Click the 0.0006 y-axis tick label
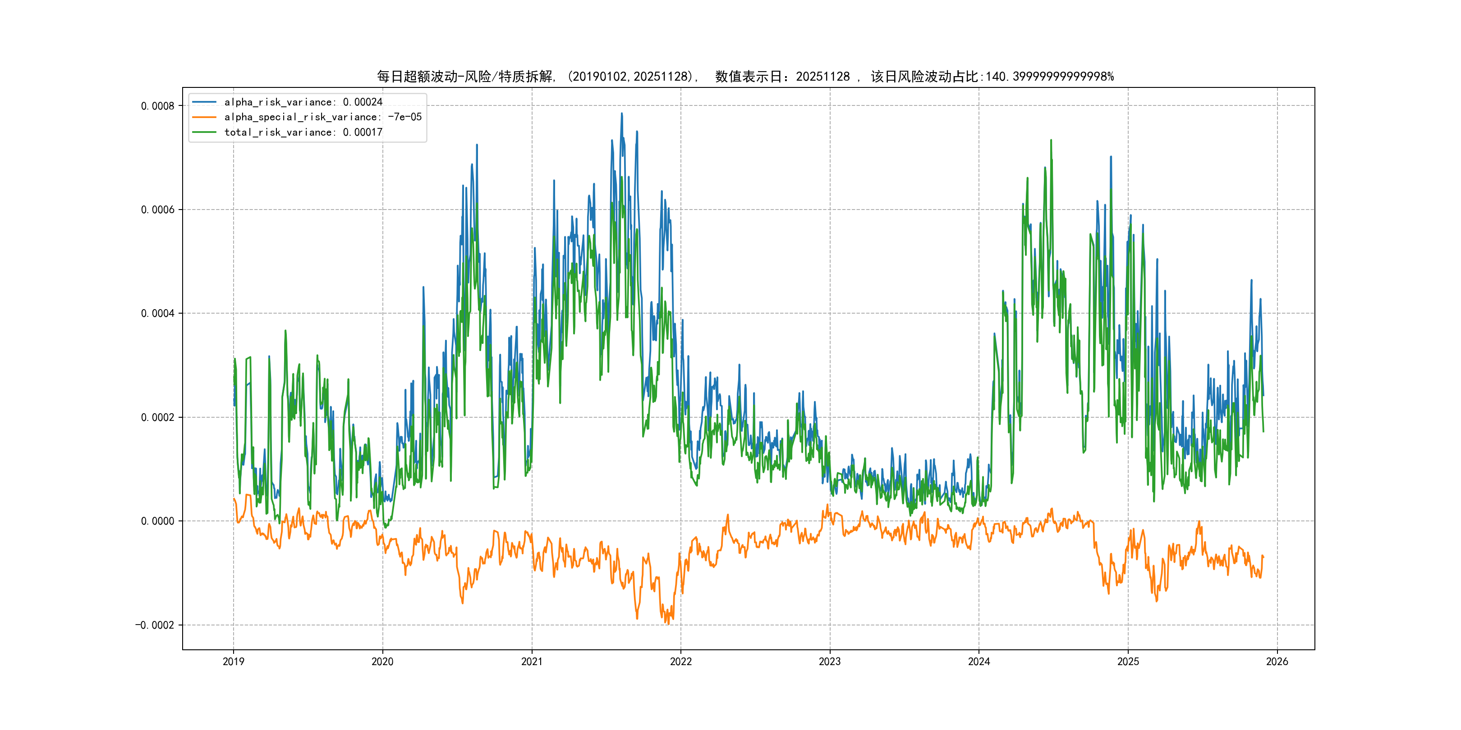The width and height of the screenshot is (1461, 730). point(158,210)
